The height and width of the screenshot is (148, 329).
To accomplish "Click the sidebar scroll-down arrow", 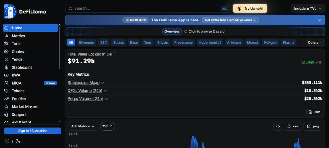I will 59,122.
